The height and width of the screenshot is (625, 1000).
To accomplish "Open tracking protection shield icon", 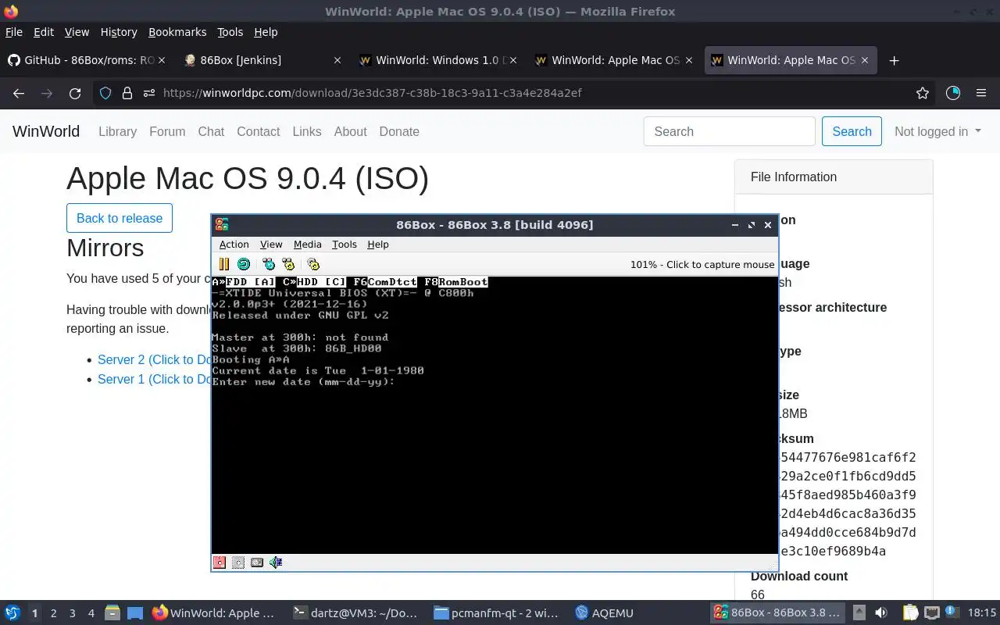I will (105, 93).
